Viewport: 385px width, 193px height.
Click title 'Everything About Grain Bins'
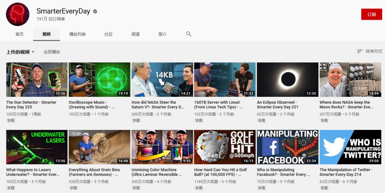(x=94, y=172)
